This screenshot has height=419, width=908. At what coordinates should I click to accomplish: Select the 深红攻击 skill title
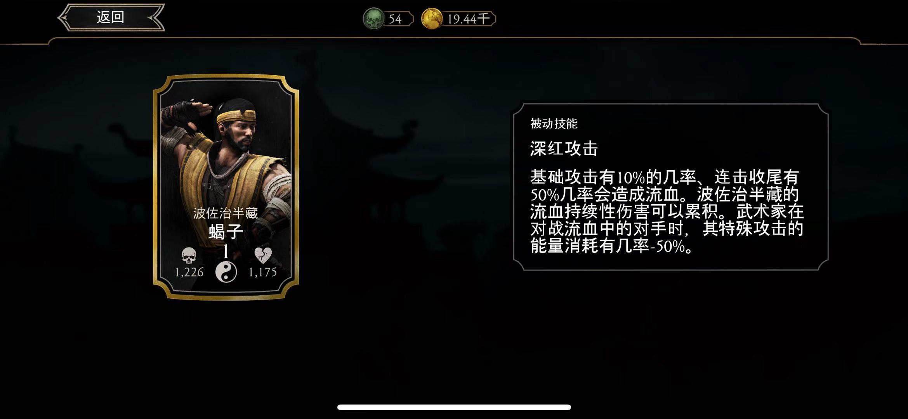pyautogui.click(x=564, y=149)
